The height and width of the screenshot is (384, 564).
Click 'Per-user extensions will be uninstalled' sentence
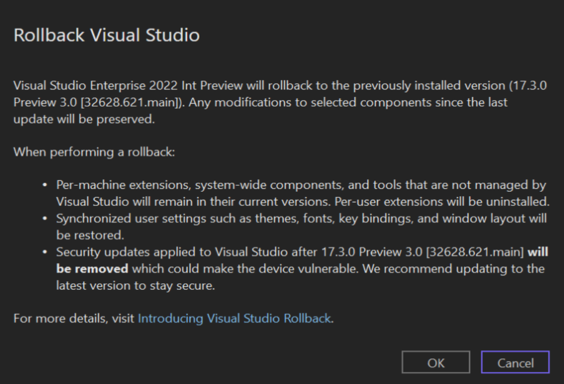[442, 202]
